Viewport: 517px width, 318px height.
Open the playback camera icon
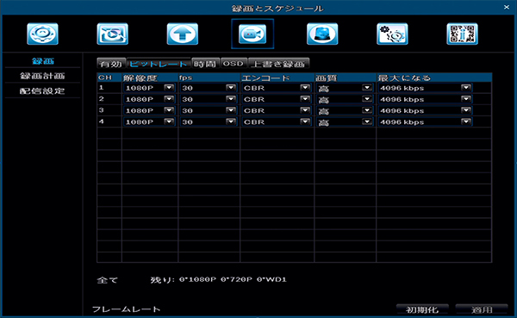tap(112, 34)
